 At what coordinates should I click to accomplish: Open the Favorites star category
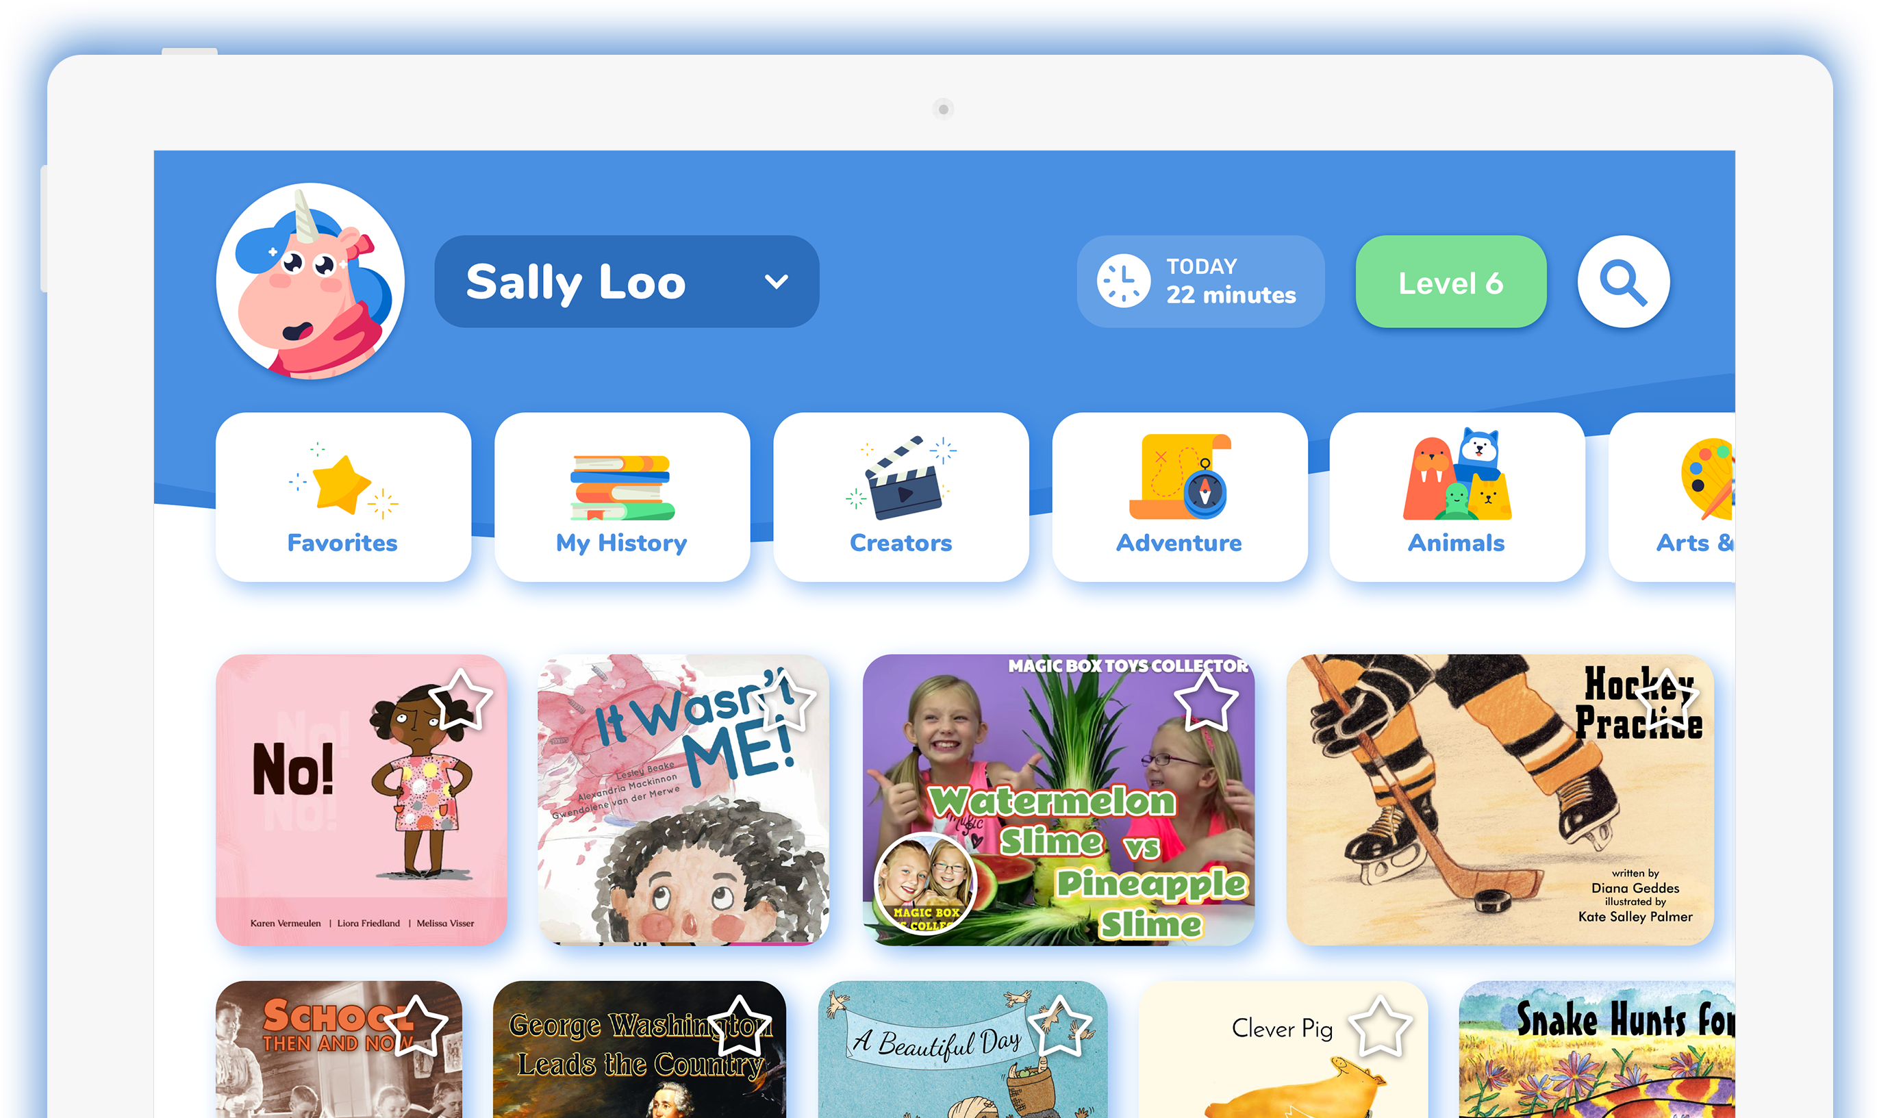point(343,496)
